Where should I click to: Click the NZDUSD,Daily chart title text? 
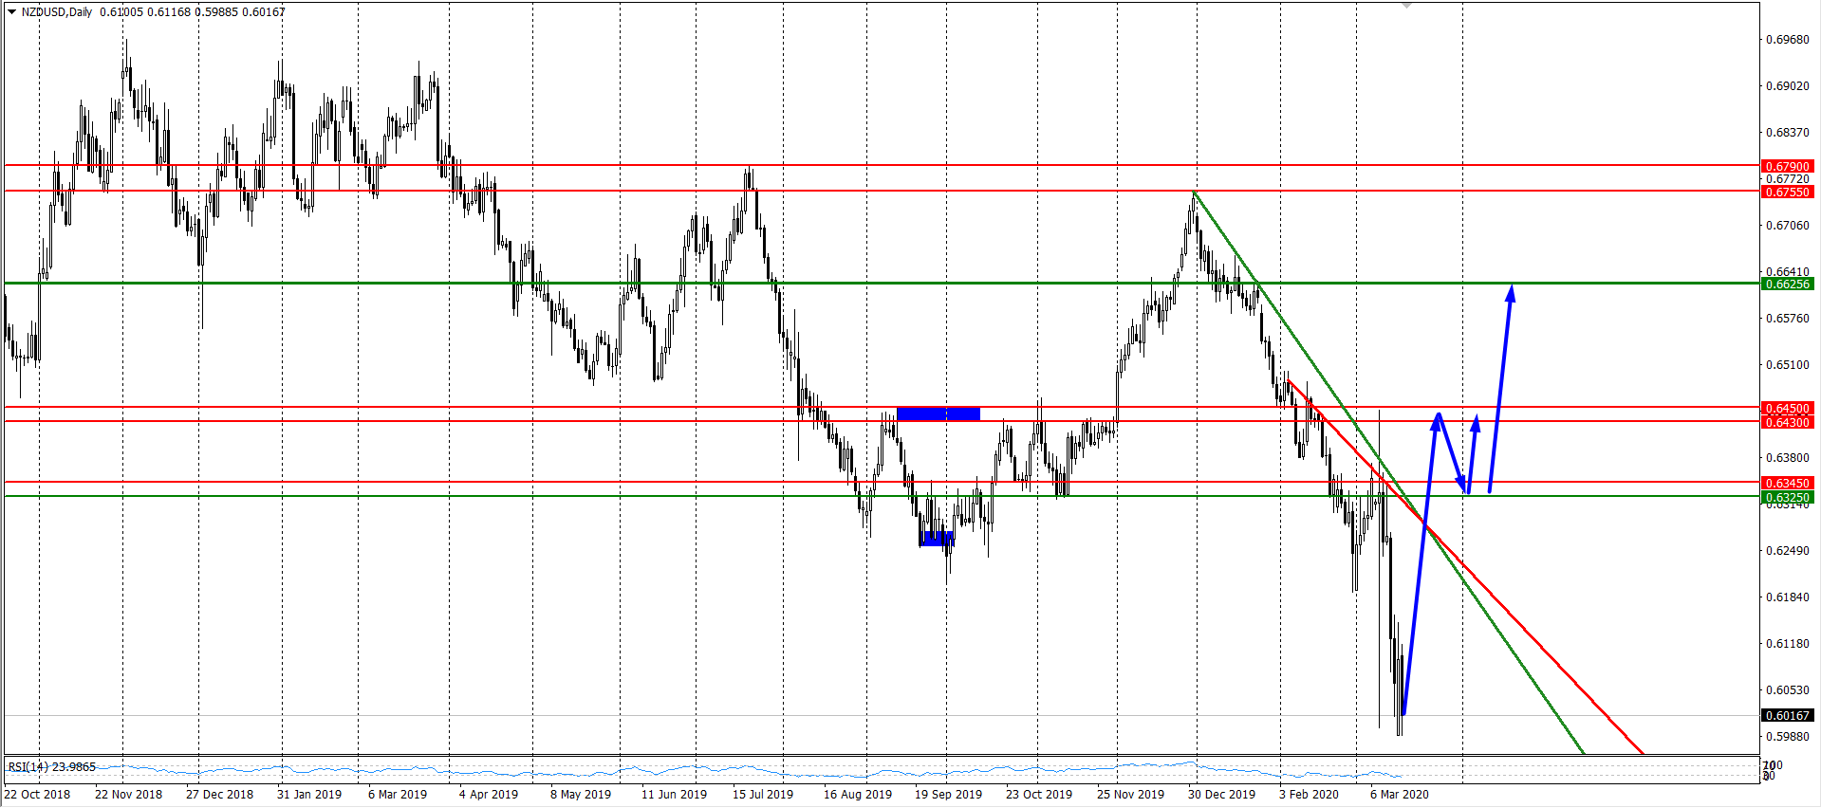coord(57,12)
